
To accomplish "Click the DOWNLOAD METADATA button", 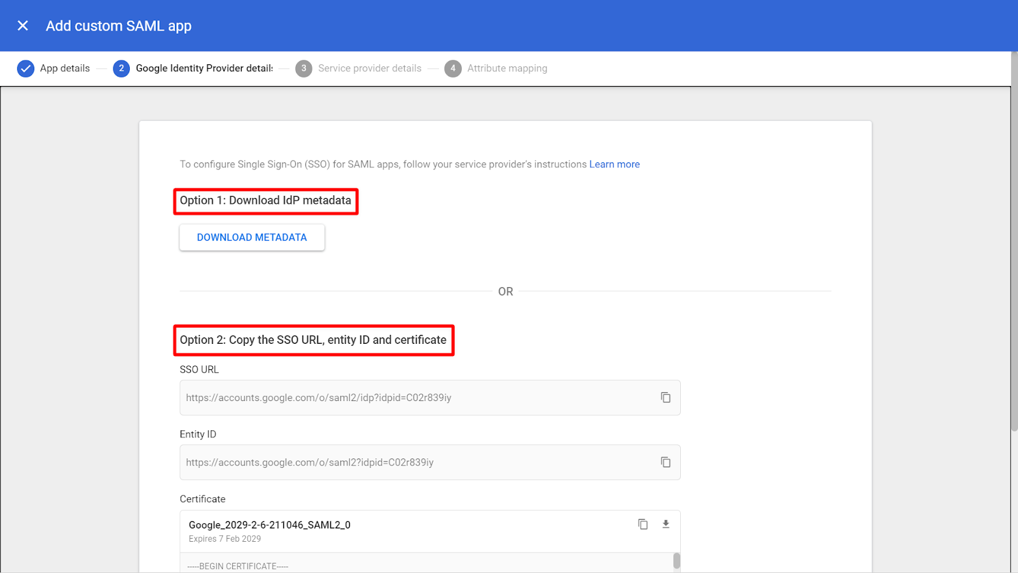I will 252,237.
